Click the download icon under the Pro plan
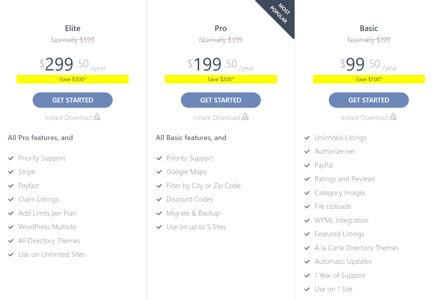 click(245, 117)
